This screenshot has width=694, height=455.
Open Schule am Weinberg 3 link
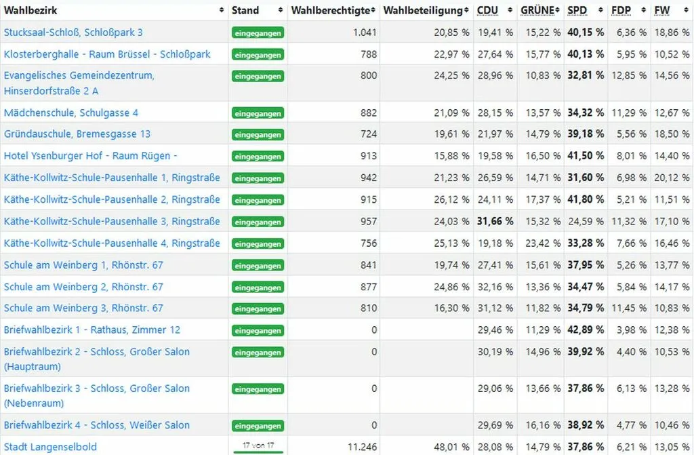[83, 308]
